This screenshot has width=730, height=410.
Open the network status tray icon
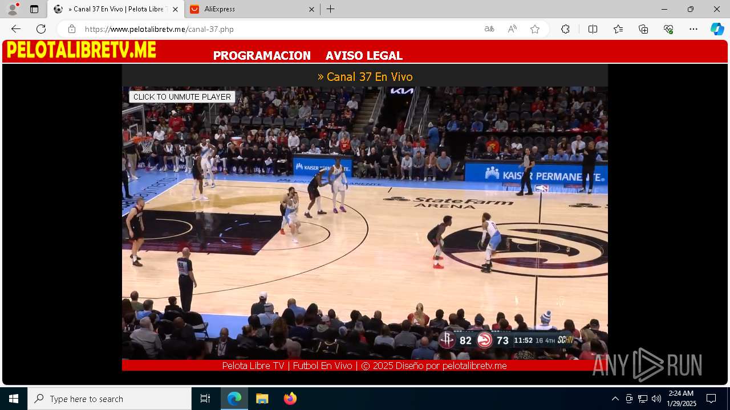point(643,399)
